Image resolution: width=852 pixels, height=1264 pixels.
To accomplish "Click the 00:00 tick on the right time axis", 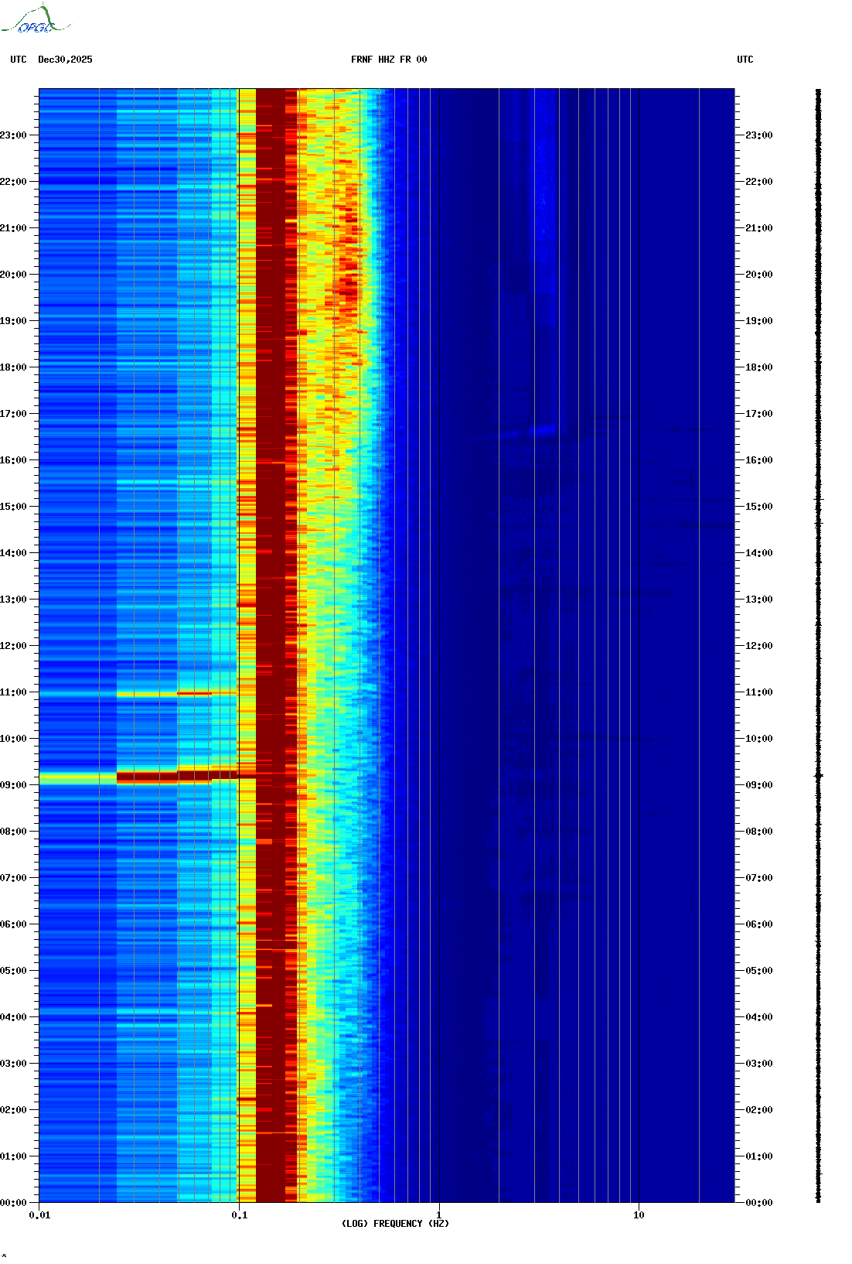I will 758,1203.
